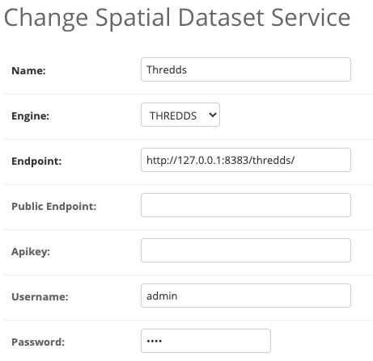Place cursor on 'admin' text in Username

coord(162,296)
